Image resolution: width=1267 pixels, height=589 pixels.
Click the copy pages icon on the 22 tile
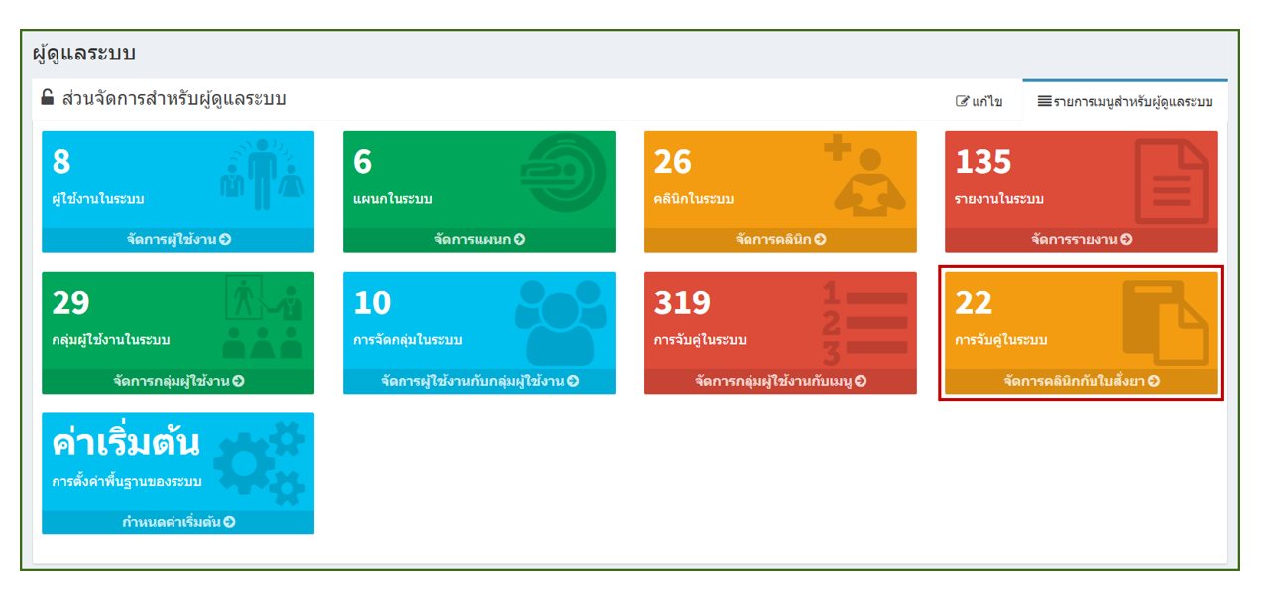[1165, 321]
